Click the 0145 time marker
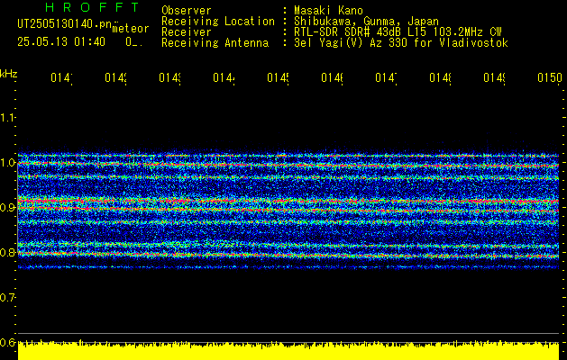 pos(278,78)
